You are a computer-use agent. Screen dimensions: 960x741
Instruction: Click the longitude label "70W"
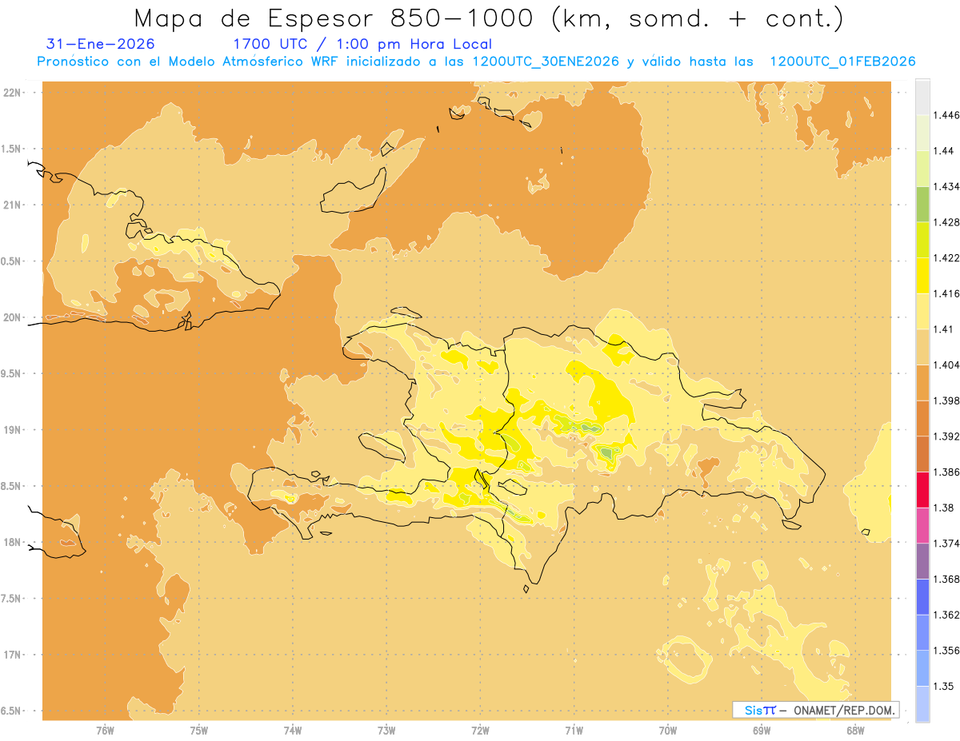pyautogui.click(x=668, y=731)
